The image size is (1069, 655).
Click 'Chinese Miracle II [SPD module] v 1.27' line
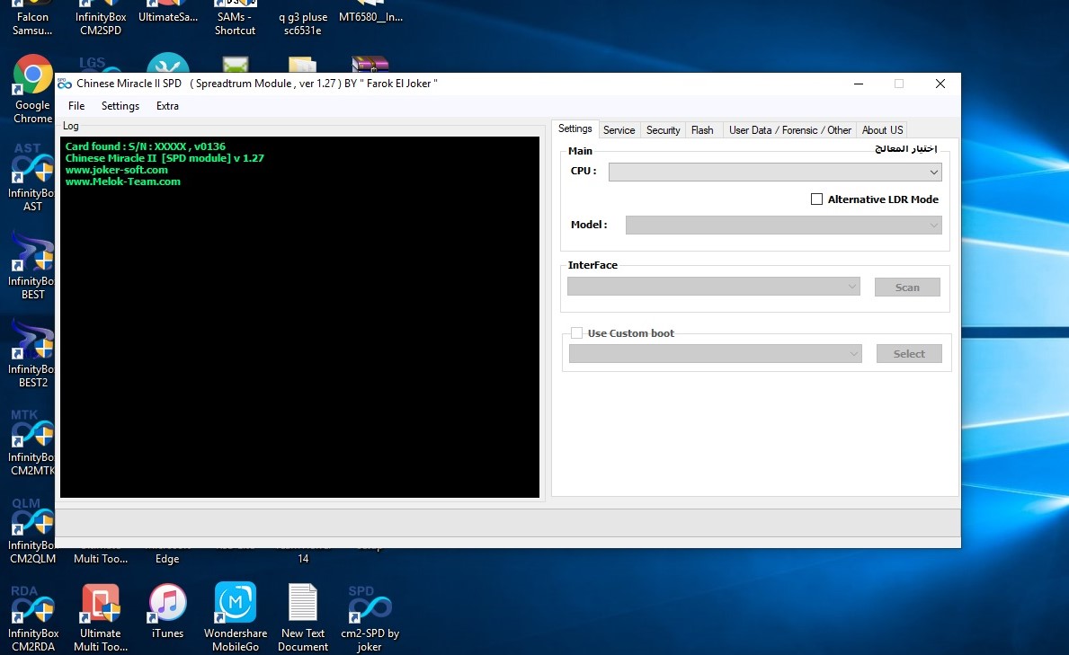tap(165, 158)
